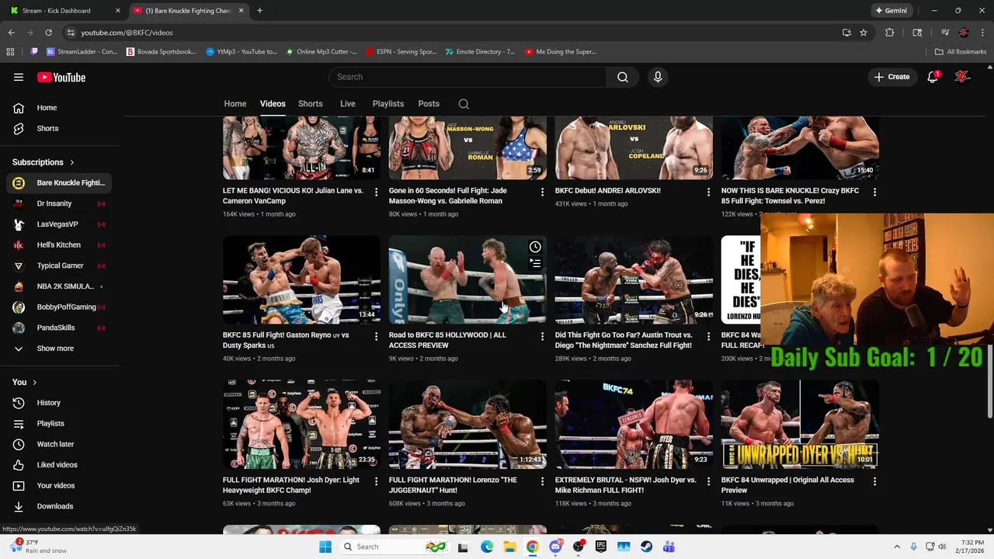Open the YouTube hamburger guide menu
The height and width of the screenshot is (559, 994).
click(x=19, y=77)
